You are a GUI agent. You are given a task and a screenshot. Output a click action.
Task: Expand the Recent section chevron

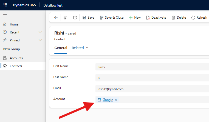[41, 32]
